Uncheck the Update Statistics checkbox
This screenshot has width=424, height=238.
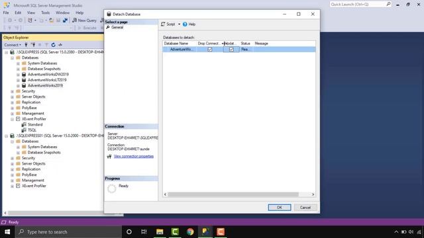pos(231,50)
